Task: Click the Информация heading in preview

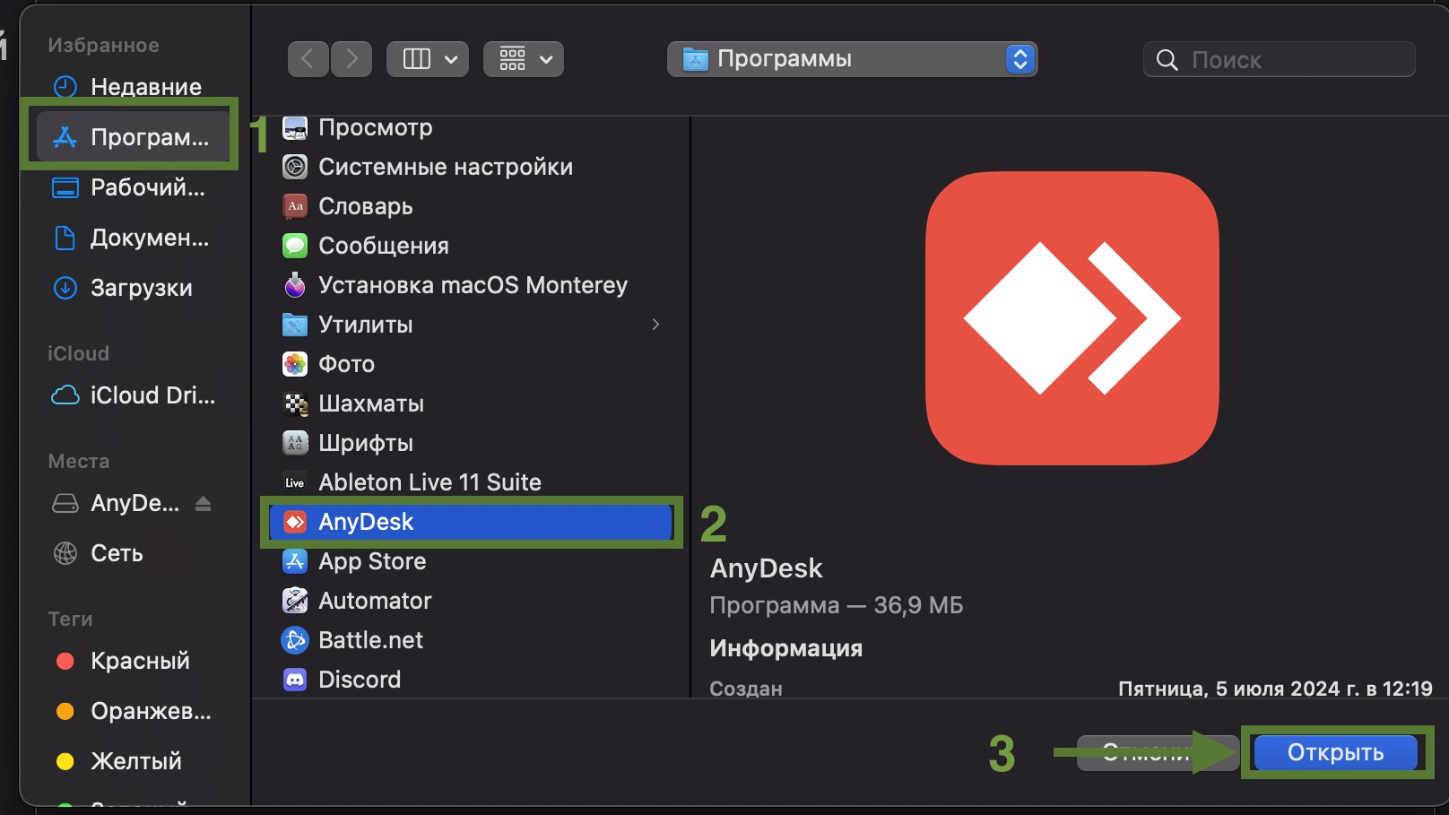Action: [x=786, y=648]
